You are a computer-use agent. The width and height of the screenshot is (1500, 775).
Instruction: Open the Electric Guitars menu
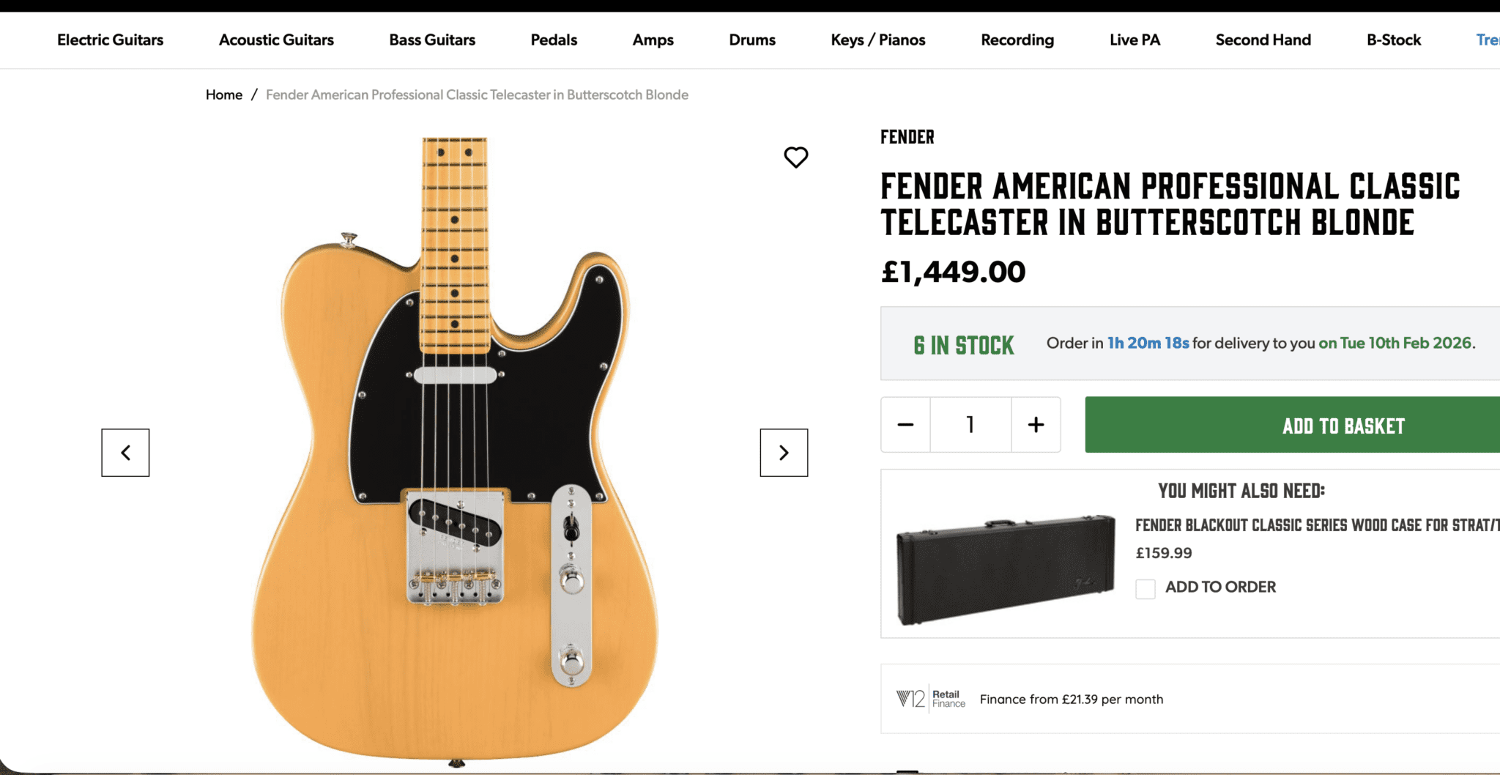click(110, 40)
